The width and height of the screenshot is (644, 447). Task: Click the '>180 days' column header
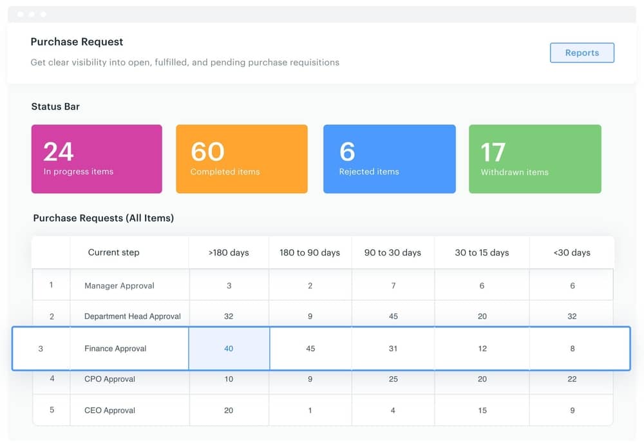tap(229, 252)
